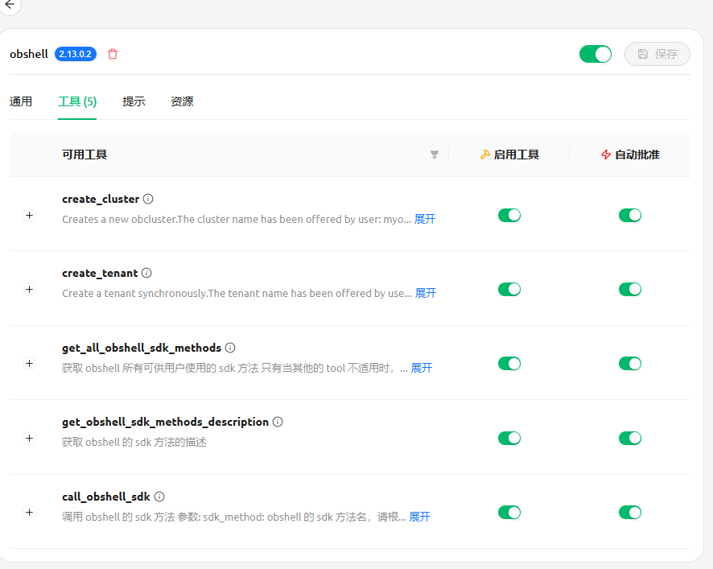Click 展开 link in create_tenant description
The image size is (713, 569).
425,294
